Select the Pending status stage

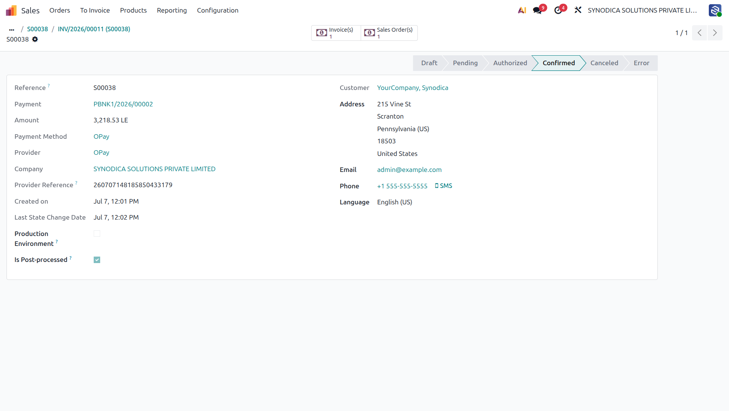pyautogui.click(x=465, y=63)
